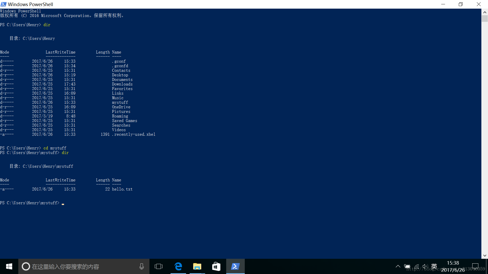
Task: Navigate to Desktop folder in listing
Action: pos(120,75)
